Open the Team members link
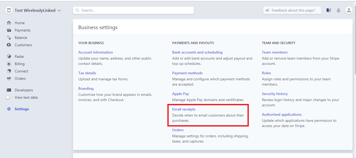 pyautogui.click(x=275, y=52)
